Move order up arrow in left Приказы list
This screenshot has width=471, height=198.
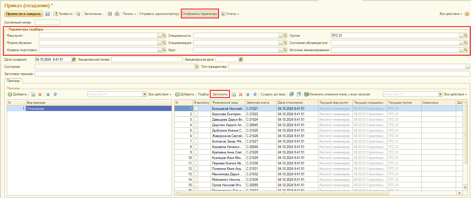click(48, 94)
